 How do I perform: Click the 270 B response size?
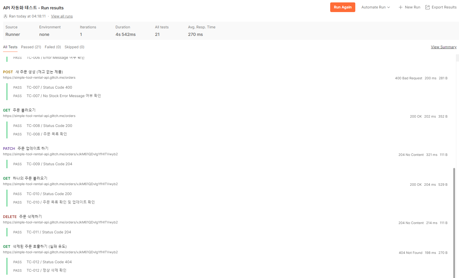(443, 253)
